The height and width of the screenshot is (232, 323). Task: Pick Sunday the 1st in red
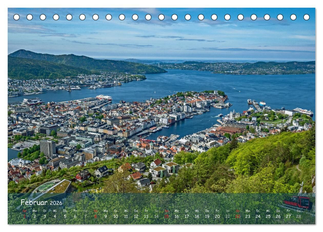click(25, 216)
